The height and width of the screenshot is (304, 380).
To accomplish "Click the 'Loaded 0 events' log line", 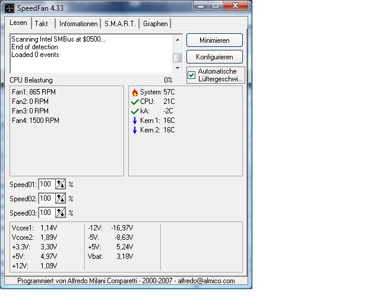I will point(35,55).
